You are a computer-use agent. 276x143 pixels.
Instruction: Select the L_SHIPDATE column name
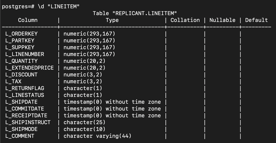click(21, 102)
